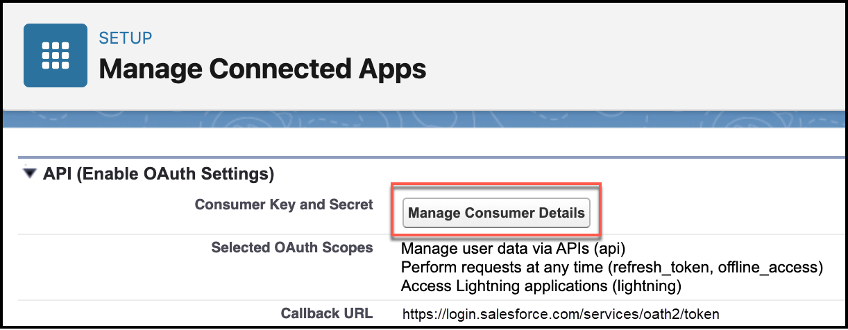Click the Callback URL field label
The height and width of the screenshot is (330, 848).
pos(327,313)
